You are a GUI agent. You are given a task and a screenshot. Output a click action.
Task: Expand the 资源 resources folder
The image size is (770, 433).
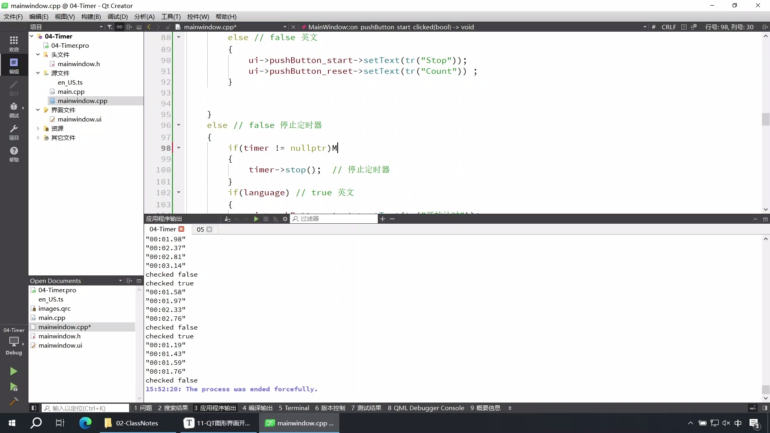click(38, 128)
